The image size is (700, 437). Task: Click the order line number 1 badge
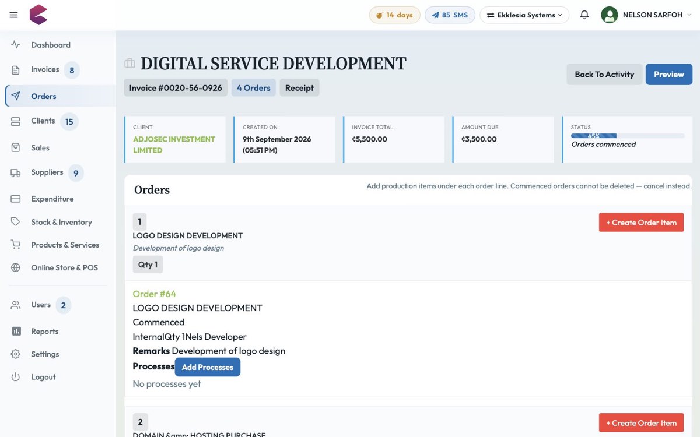coord(139,222)
